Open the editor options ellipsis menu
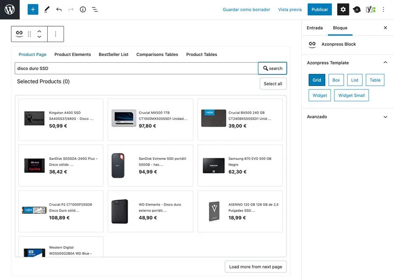 (383, 10)
